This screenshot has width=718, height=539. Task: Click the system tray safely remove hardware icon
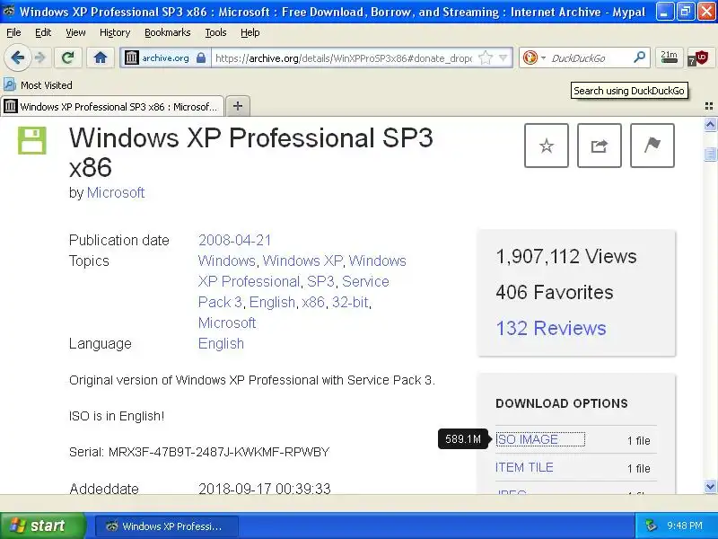click(650, 526)
